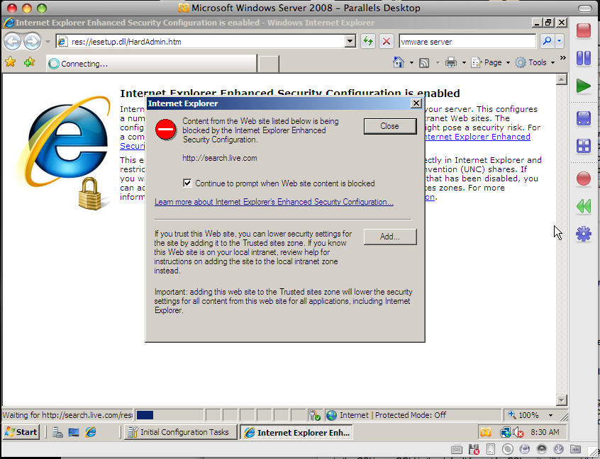
Task: Open the recent pages dropdown arrow
Action: point(48,42)
